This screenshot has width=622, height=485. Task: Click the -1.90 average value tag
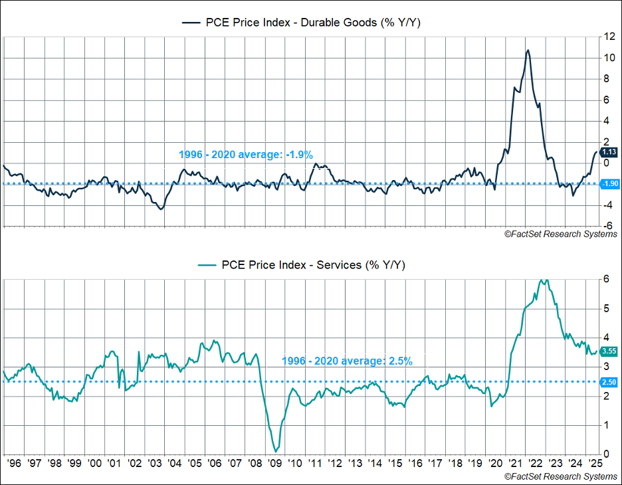tap(608, 183)
